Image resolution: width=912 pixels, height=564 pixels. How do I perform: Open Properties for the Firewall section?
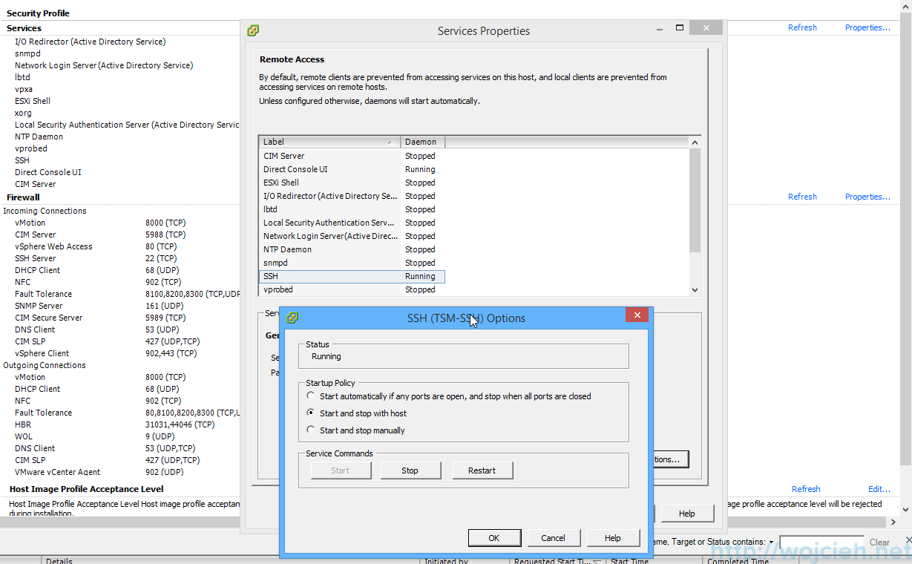(867, 196)
